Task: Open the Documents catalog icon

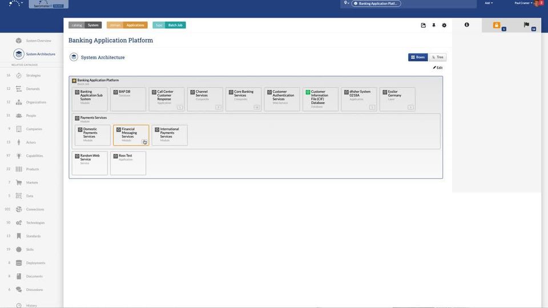Action: click(x=19, y=276)
